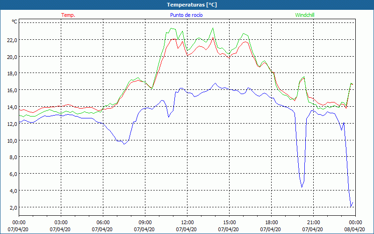Image resolution: width=374 pixels, height=234 pixels.
Task: Select the blue Punto de rocío legend label
Action: tap(186, 15)
